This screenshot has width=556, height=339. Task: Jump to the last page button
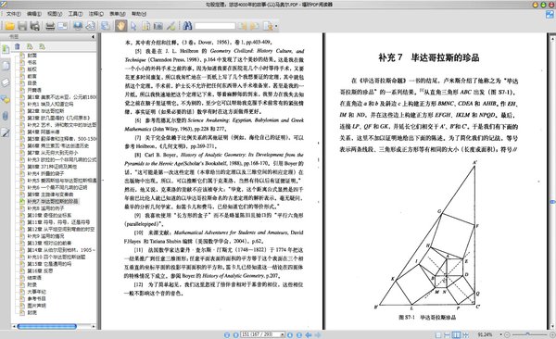click(299, 334)
